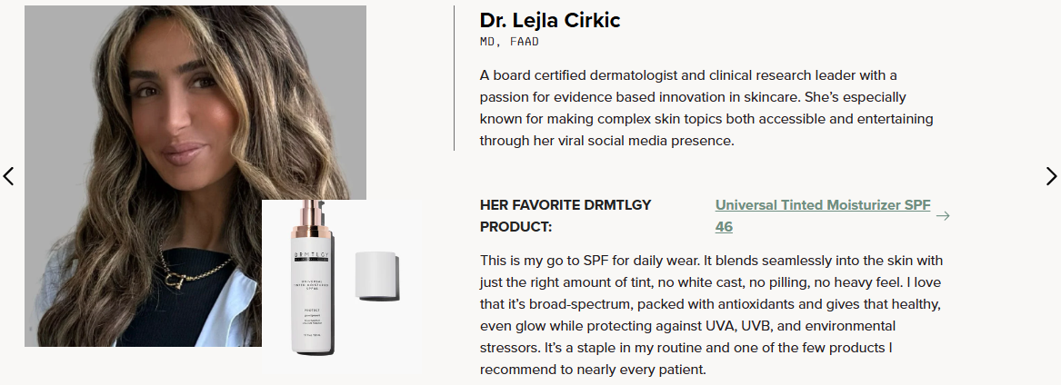The height and width of the screenshot is (385, 1061).
Task: Click the "This is my go to SPF" testimonial
Action: [712, 315]
